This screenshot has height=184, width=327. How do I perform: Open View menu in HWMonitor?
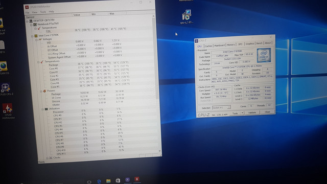click(x=35, y=12)
